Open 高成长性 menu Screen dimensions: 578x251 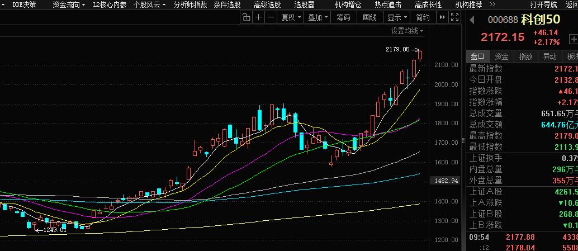(428, 5)
